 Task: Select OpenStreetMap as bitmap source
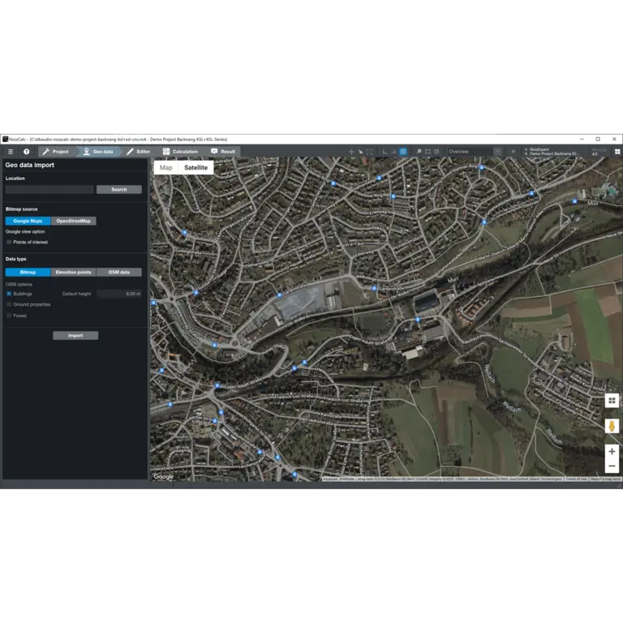(74, 221)
